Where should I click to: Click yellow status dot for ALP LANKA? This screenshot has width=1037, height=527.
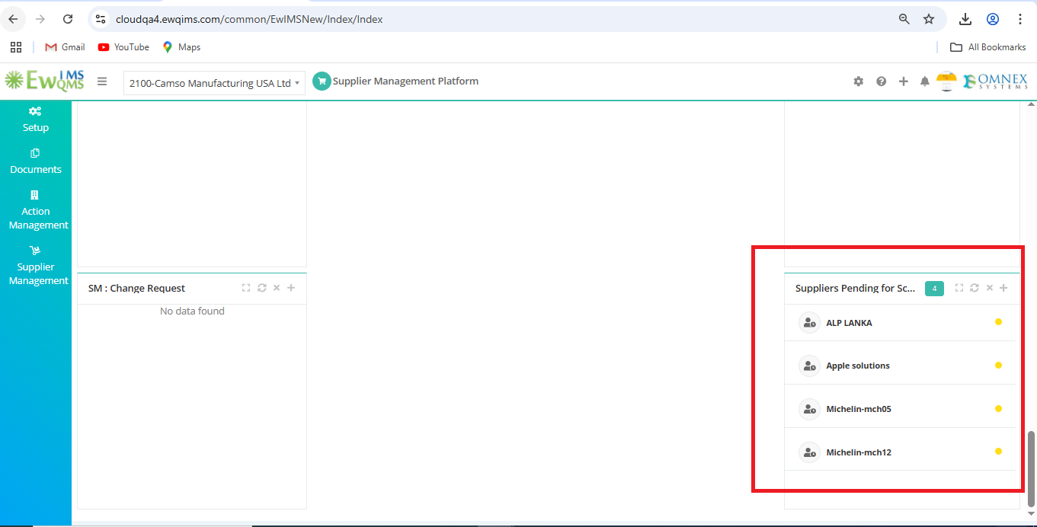coord(998,322)
